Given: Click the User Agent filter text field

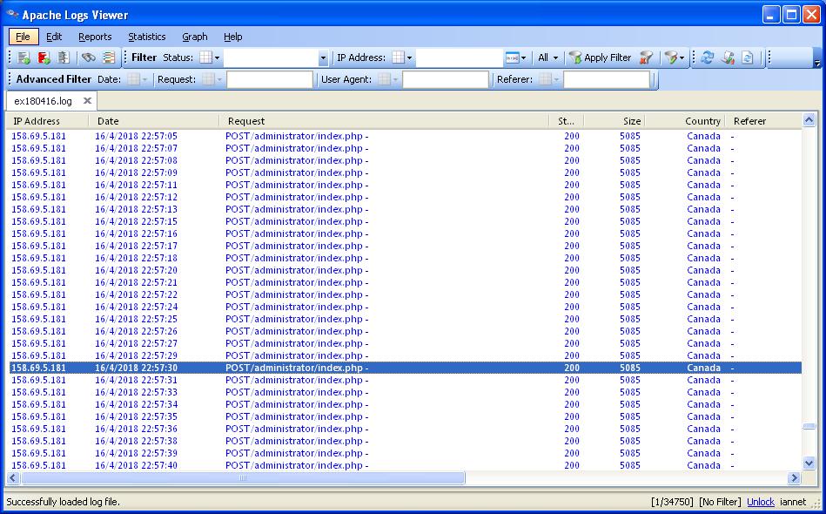Looking at the screenshot, I should (446, 79).
